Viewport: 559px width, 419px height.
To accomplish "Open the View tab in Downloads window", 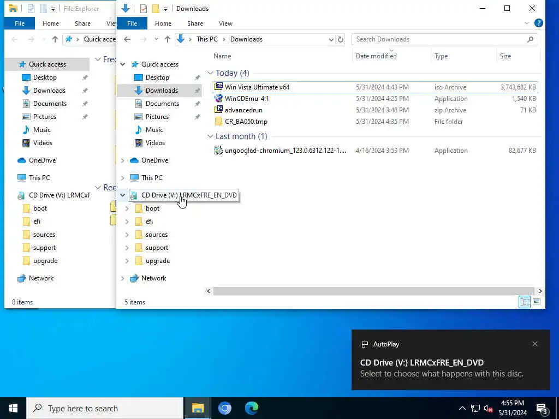I will click(225, 23).
